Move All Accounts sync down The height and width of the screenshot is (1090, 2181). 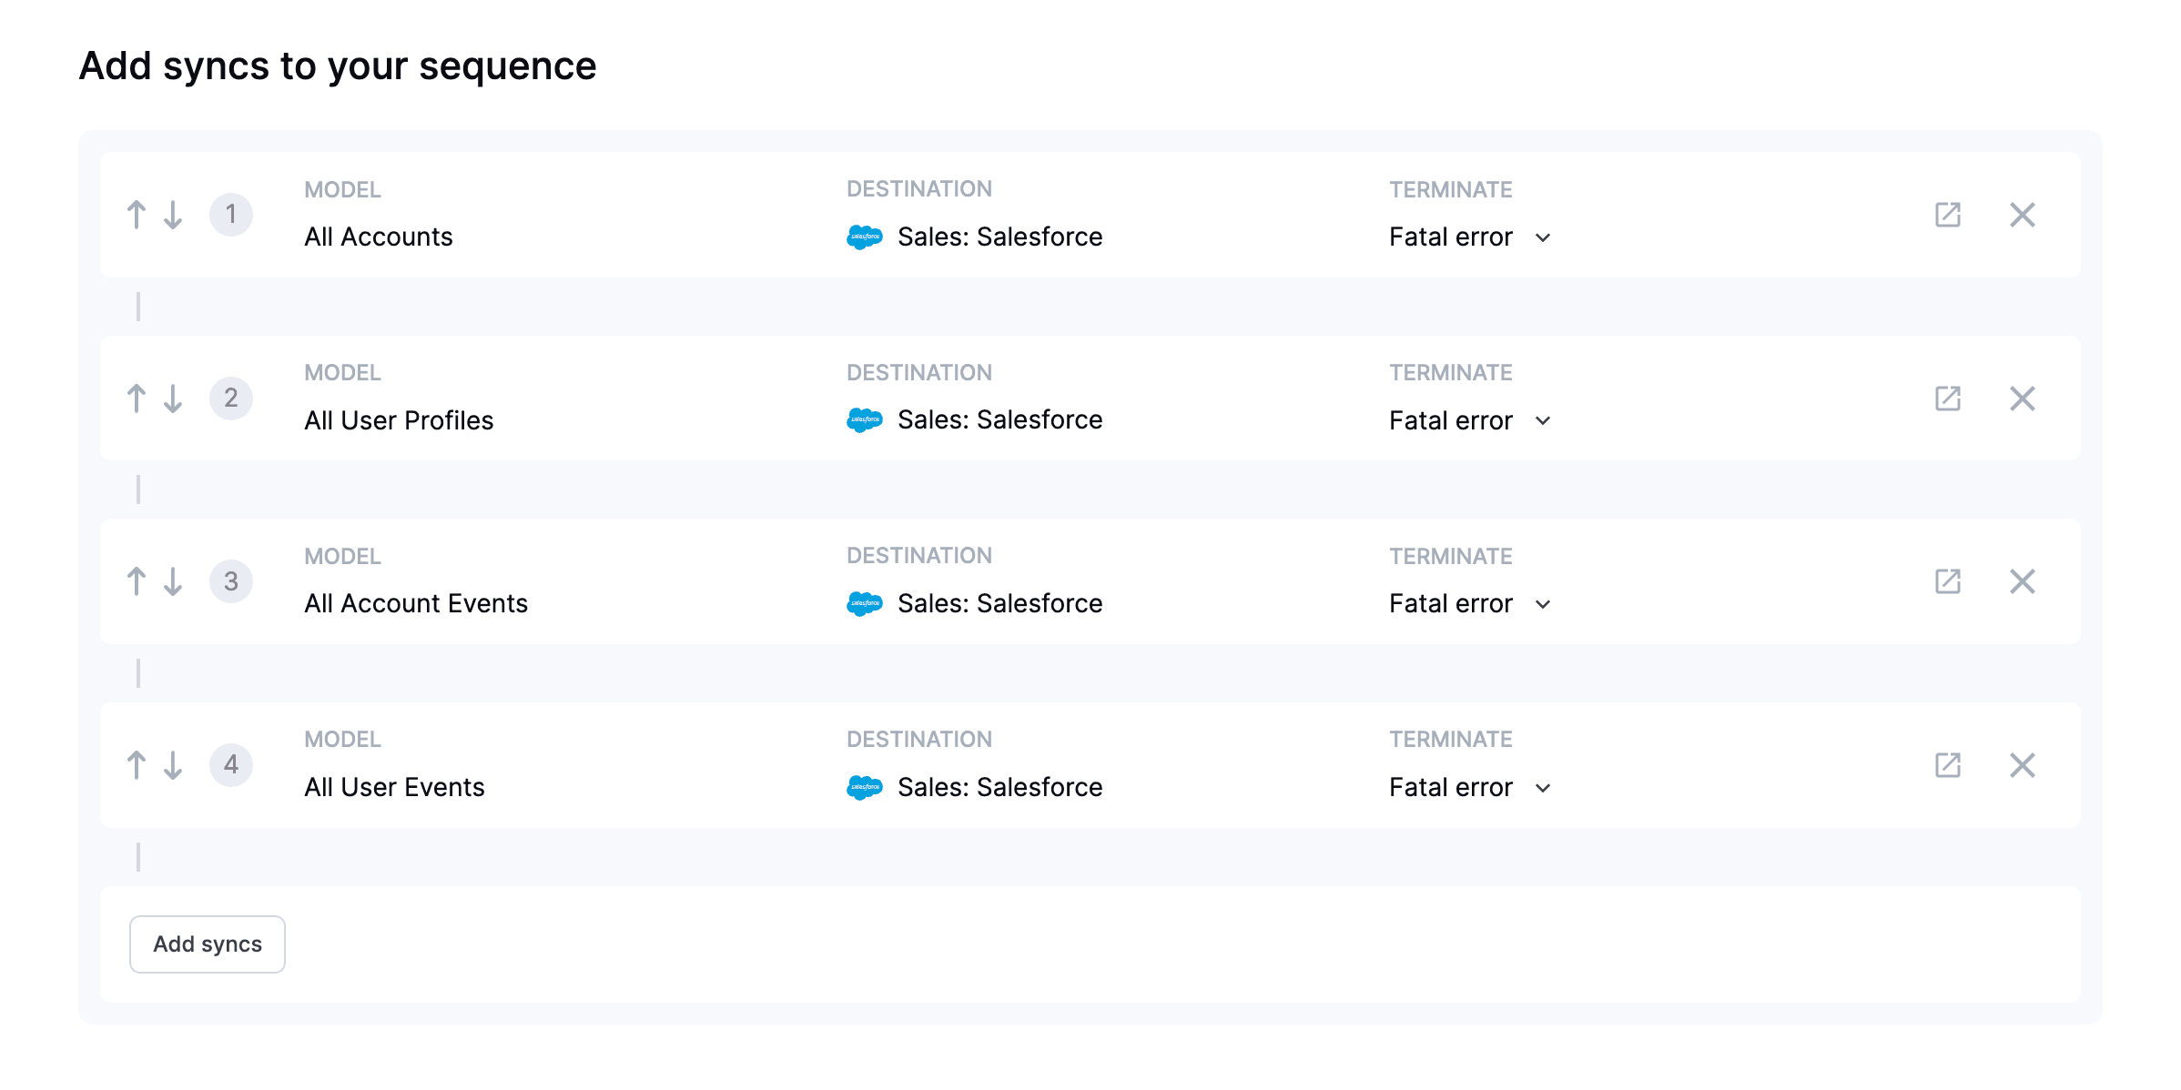pyautogui.click(x=173, y=215)
